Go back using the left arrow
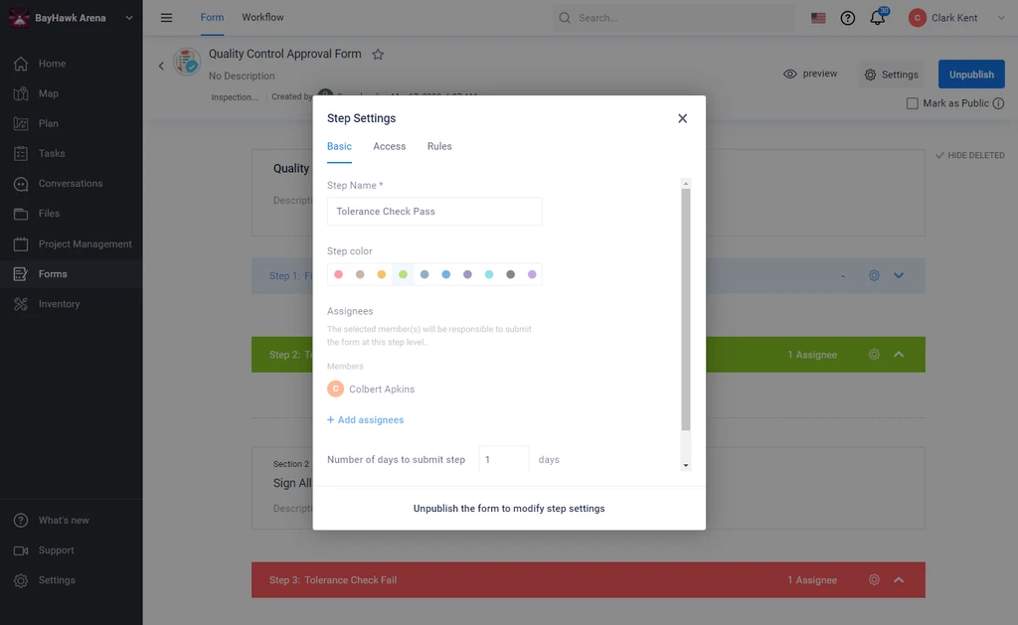 161,66
